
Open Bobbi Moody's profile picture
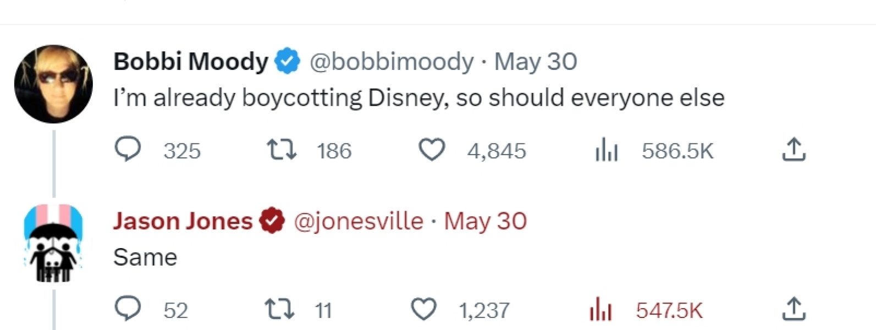53,84
